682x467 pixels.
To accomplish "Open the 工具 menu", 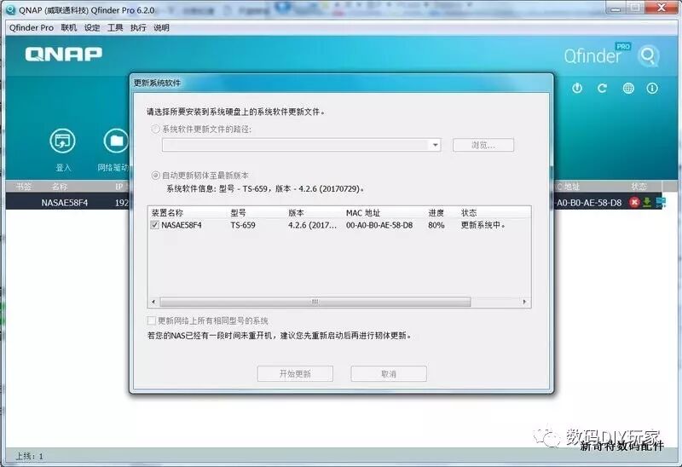I will pos(115,28).
